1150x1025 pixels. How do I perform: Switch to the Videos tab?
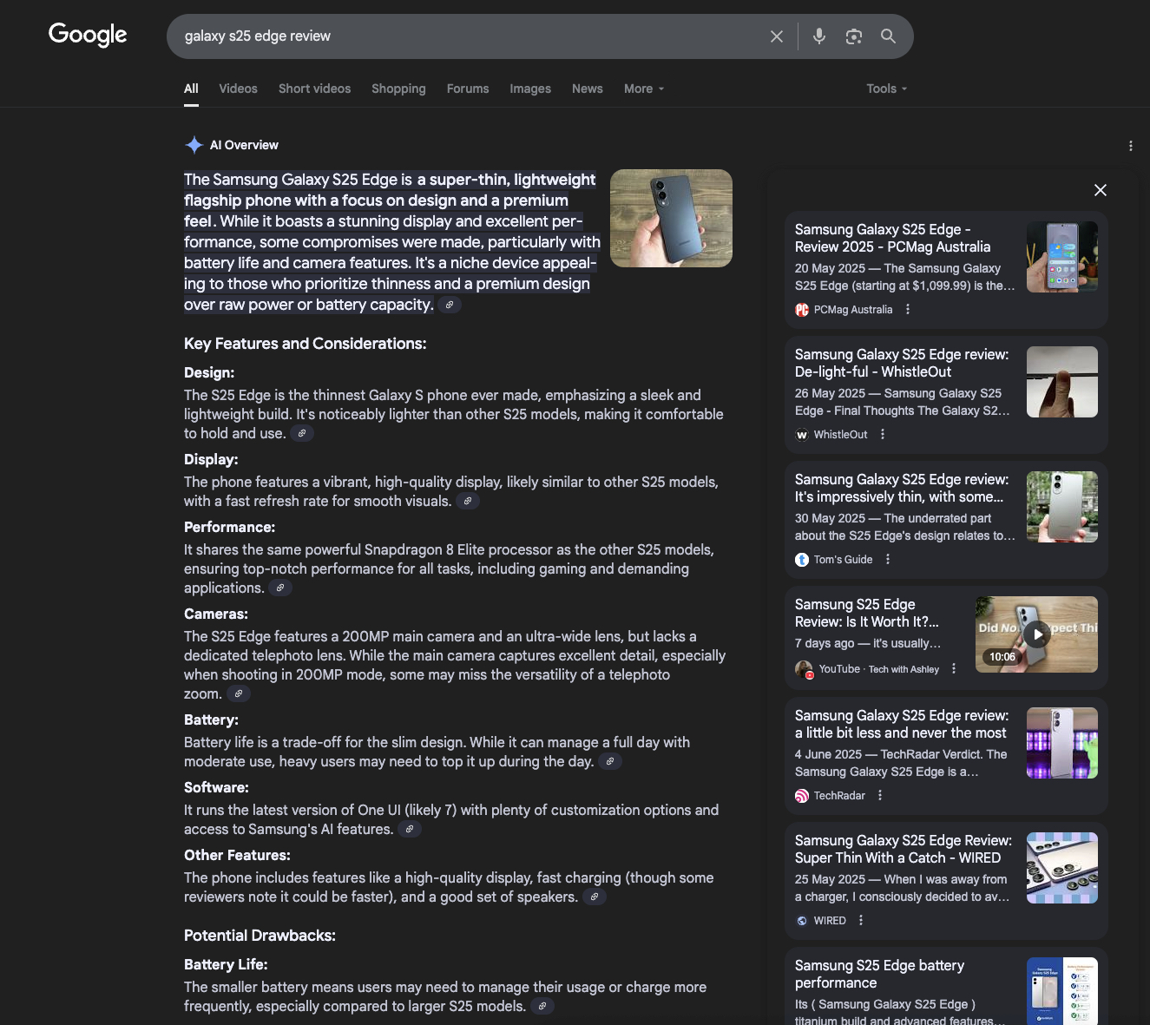click(238, 89)
